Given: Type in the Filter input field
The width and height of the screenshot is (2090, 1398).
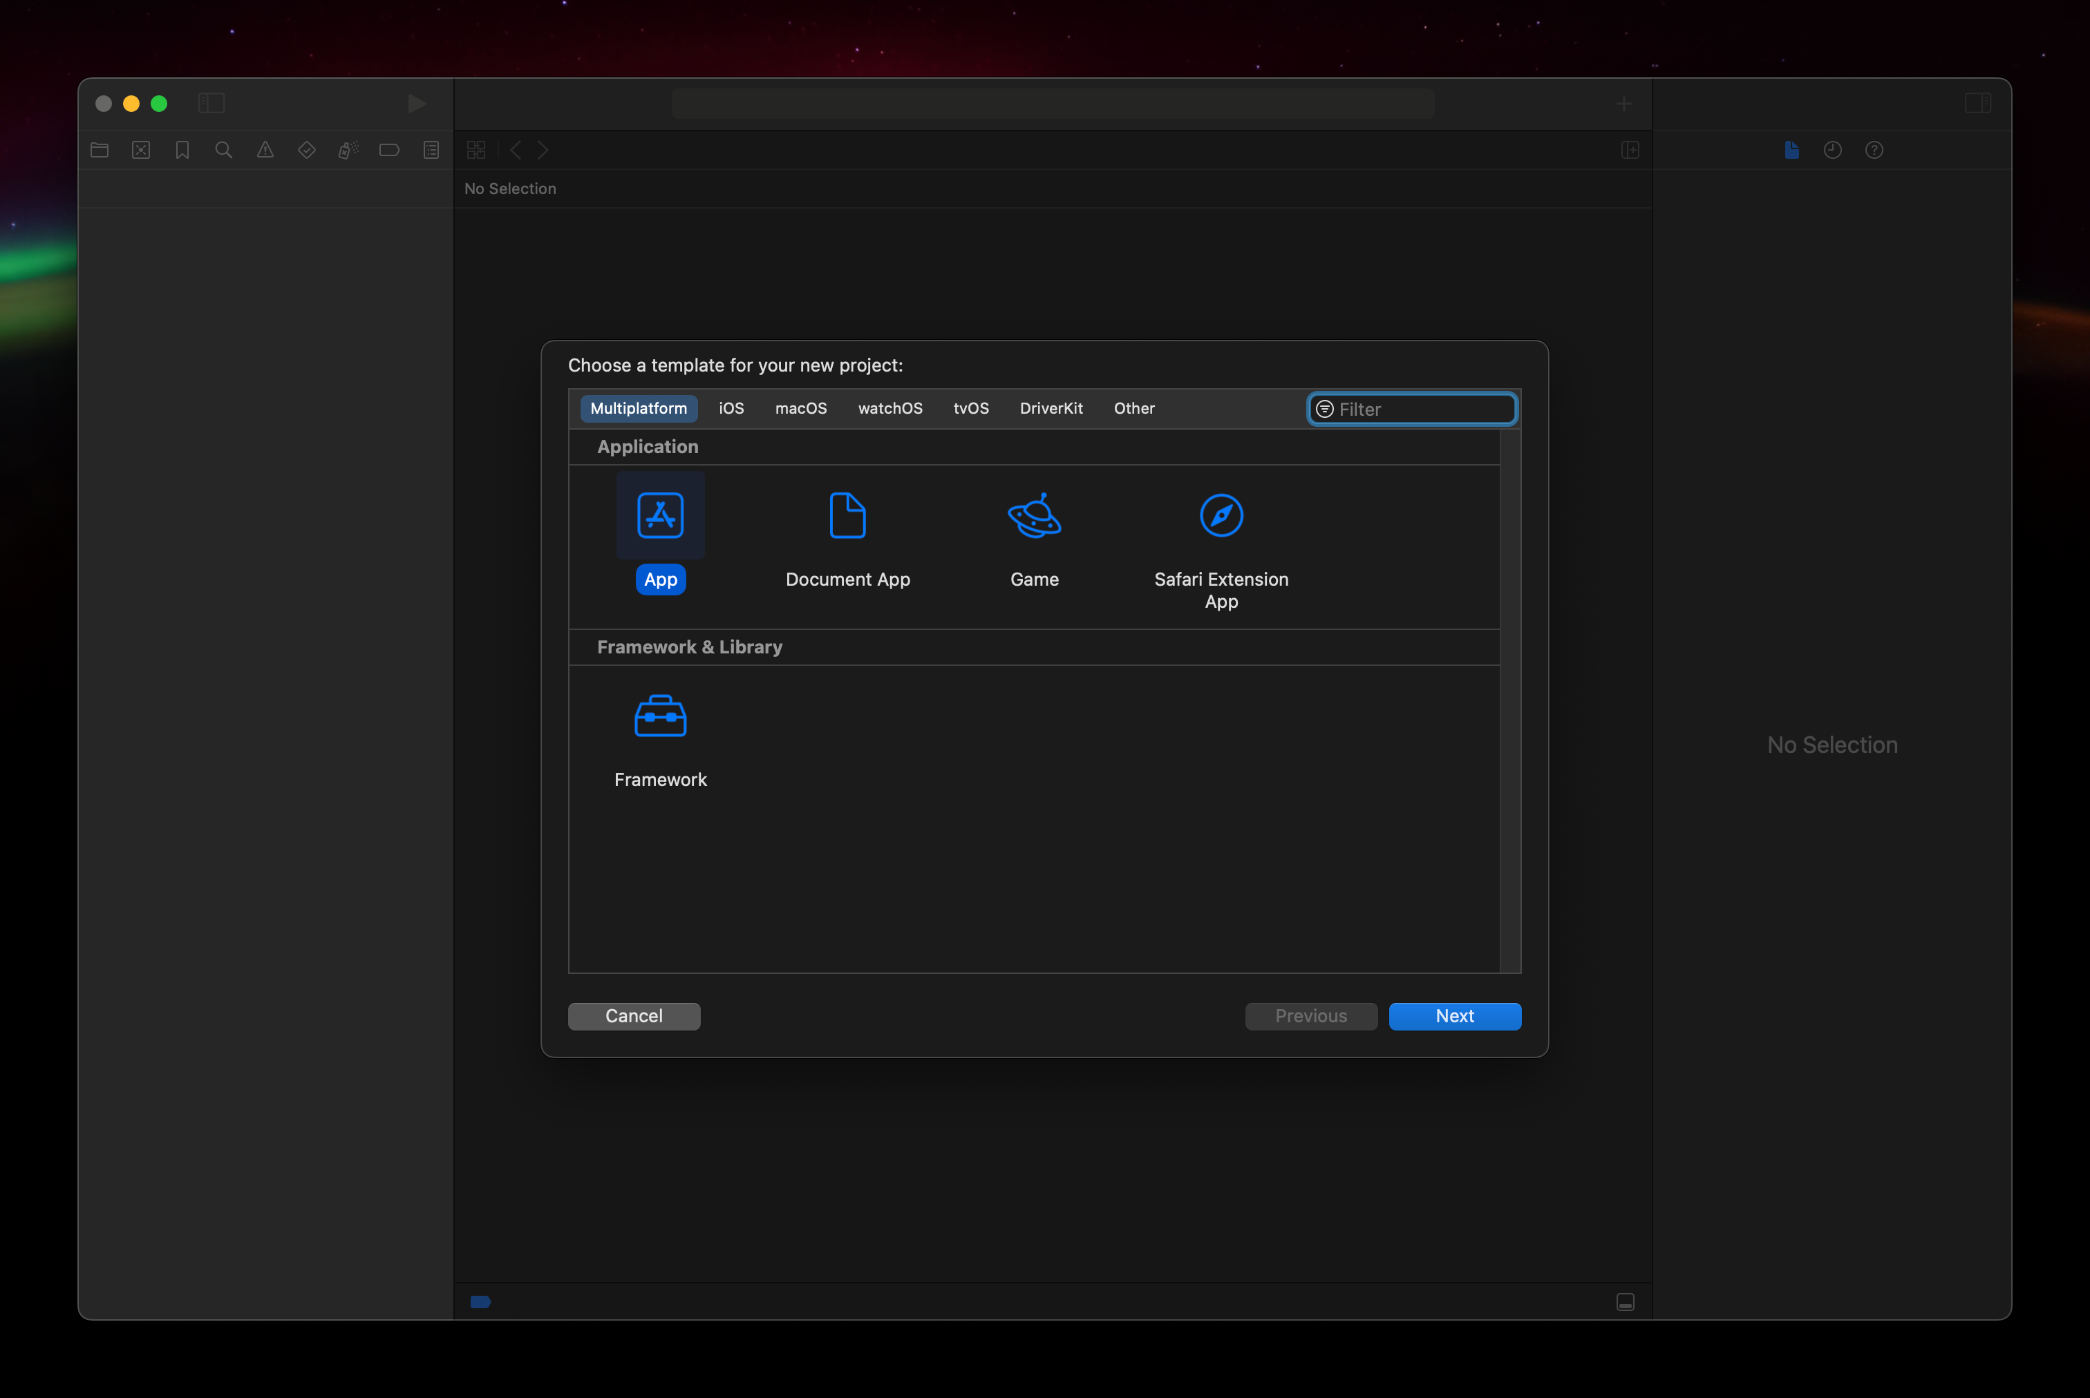Looking at the screenshot, I should (1413, 409).
